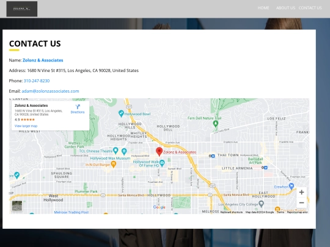This screenshot has width=330, height=247.
Task: Select the Hollywood Walk Of Fame HQ marker
Action: [x=162, y=163]
